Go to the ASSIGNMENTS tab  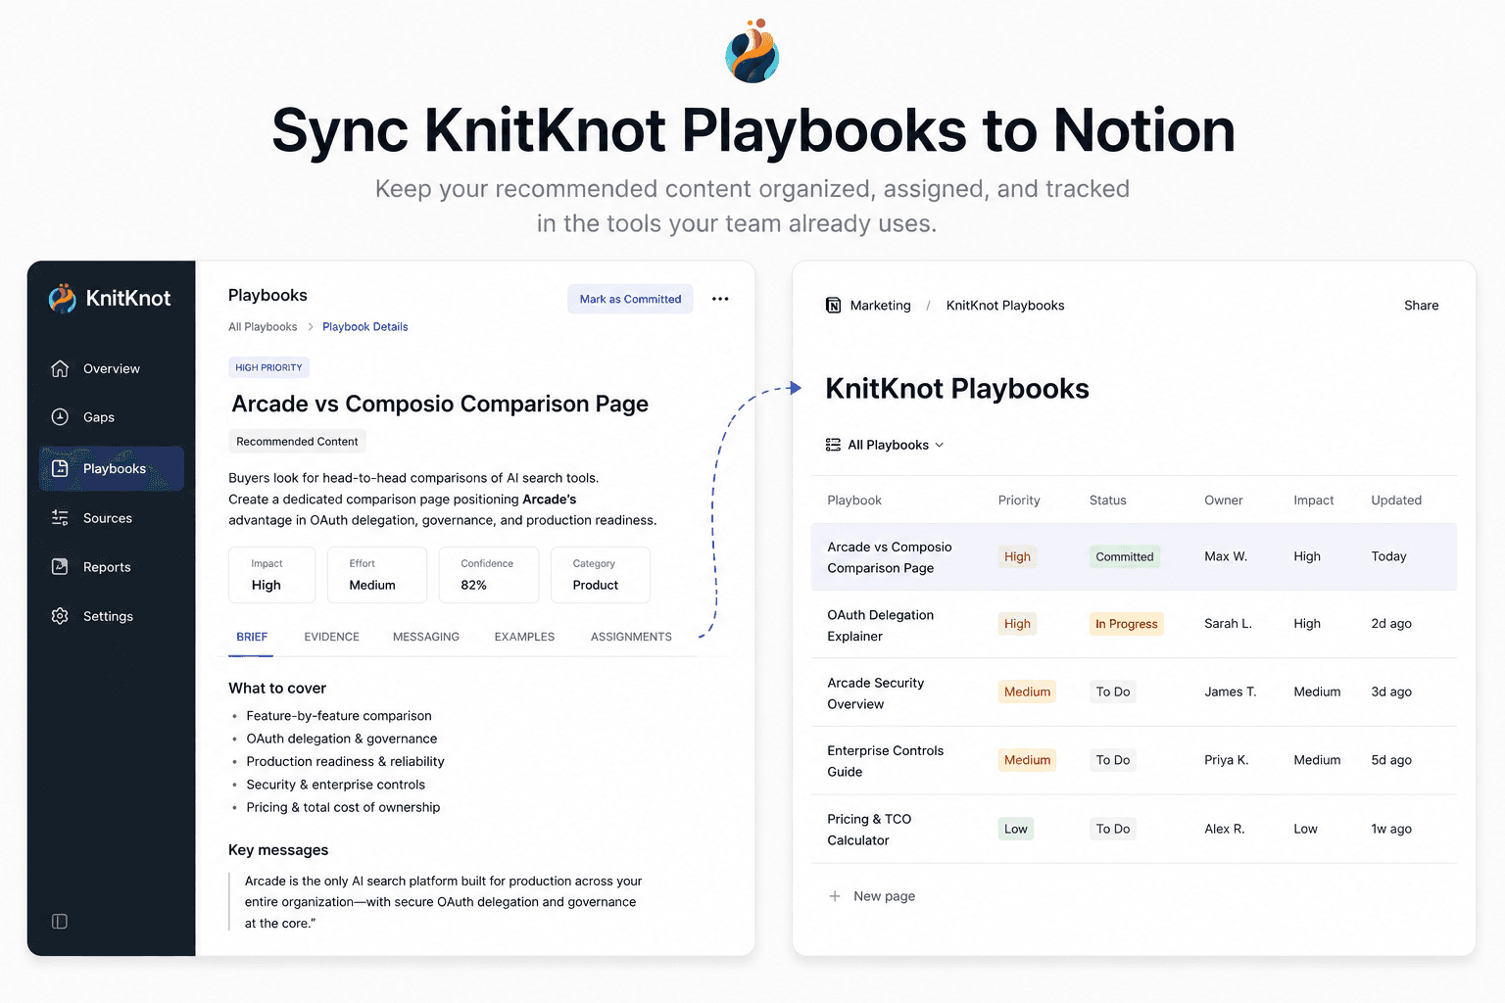click(x=631, y=637)
